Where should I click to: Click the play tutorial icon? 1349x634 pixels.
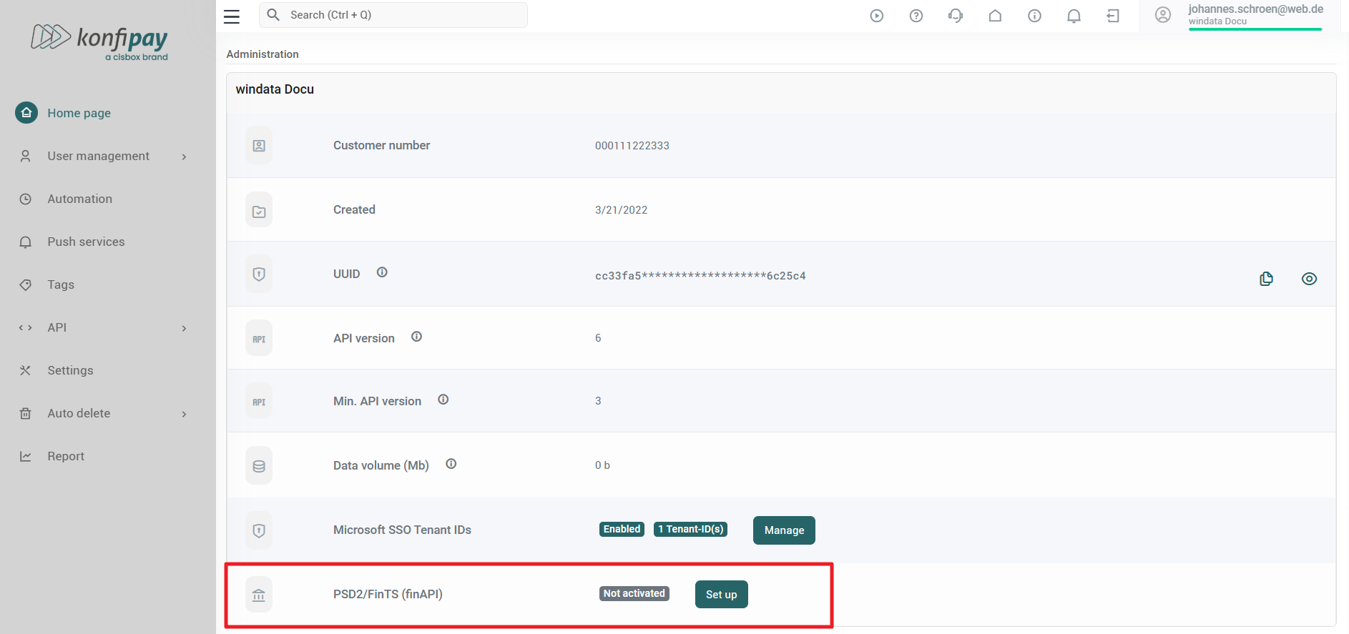[877, 16]
